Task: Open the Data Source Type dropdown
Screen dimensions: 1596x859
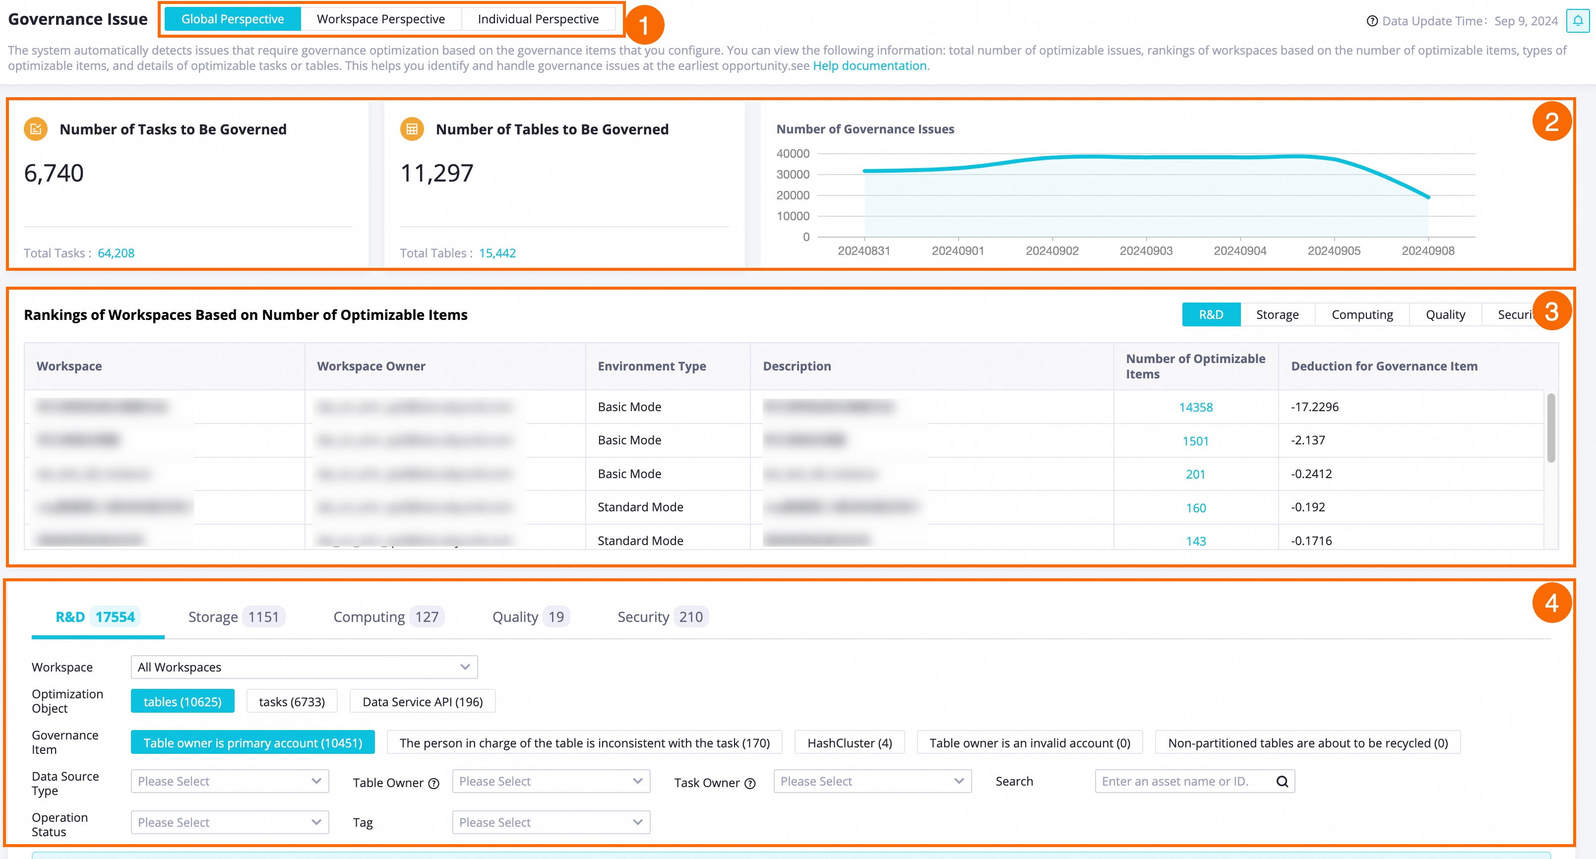Action: click(230, 782)
